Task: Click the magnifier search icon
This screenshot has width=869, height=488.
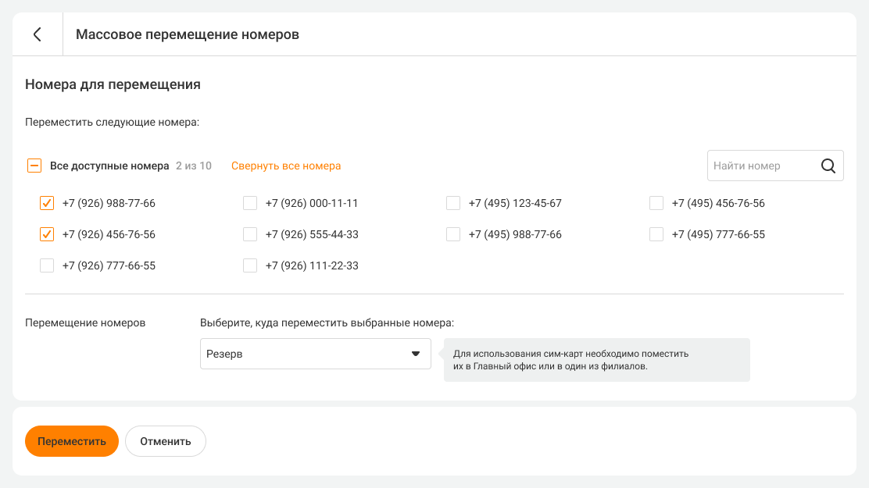Action: tap(828, 166)
